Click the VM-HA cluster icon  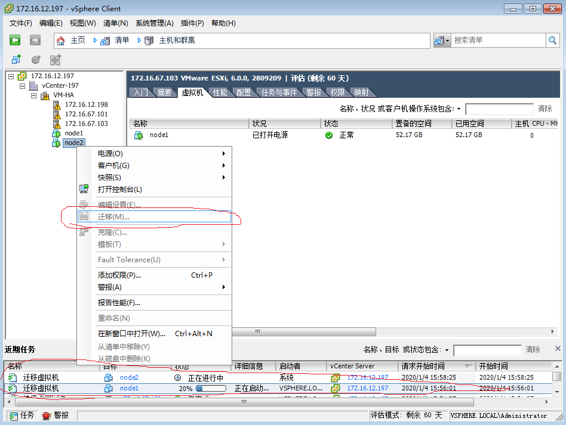(45, 95)
